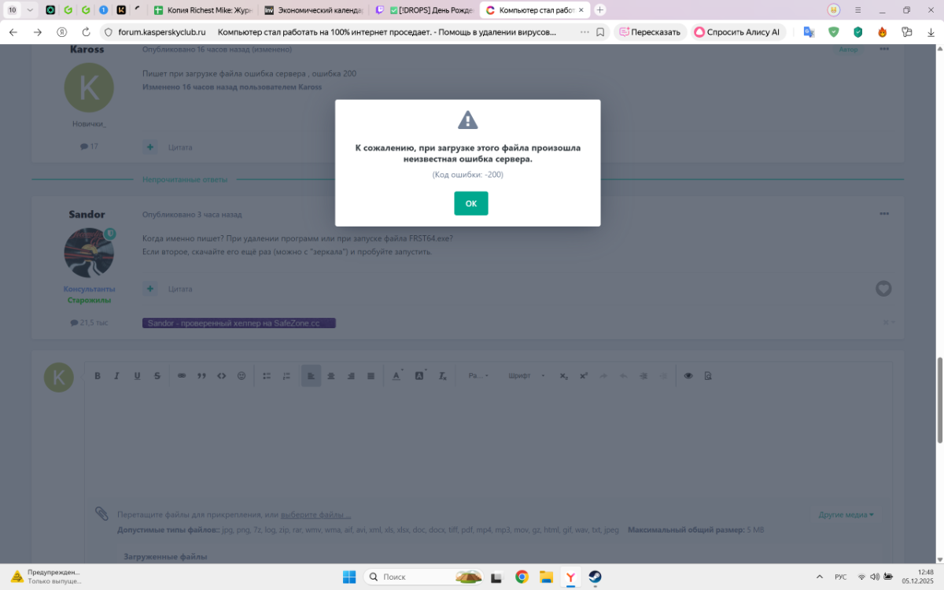Viewport: 944px width, 590px height.
Task: Open Steam from the taskbar
Action: pyautogui.click(x=595, y=577)
